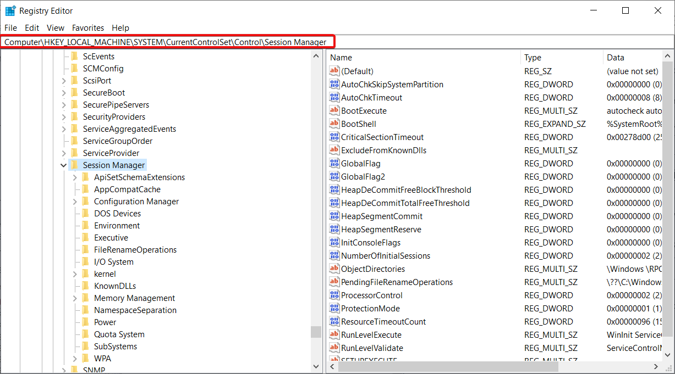Image resolution: width=675 pixels, height=374 pixels.
Task: Select the ProtectionMode value name
Action: [x=370, y=308]
